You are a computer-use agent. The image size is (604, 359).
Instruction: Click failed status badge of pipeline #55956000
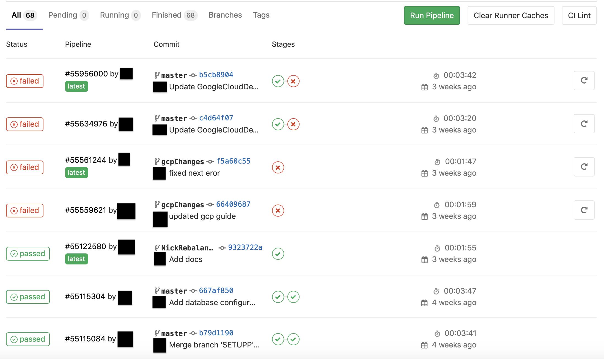point(25,81)
